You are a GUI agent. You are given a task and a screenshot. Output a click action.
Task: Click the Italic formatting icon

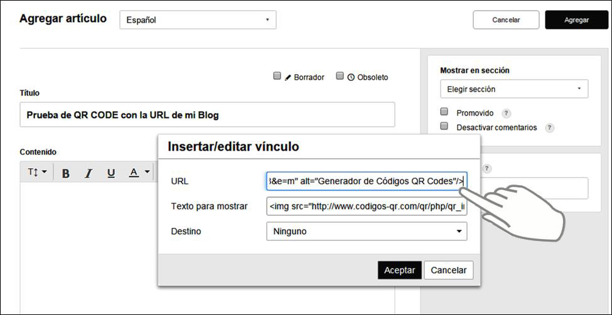tap(89, 173)
